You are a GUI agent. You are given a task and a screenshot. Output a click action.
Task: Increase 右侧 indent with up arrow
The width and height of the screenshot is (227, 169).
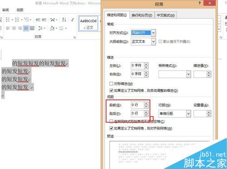coord(146,73)
